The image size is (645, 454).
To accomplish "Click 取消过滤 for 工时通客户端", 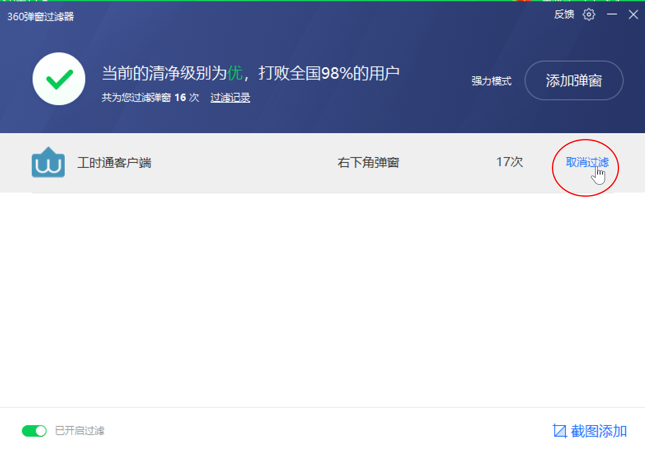I will click(587, 162).
